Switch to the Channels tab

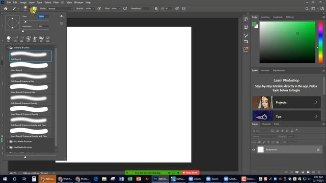(266, 124)
